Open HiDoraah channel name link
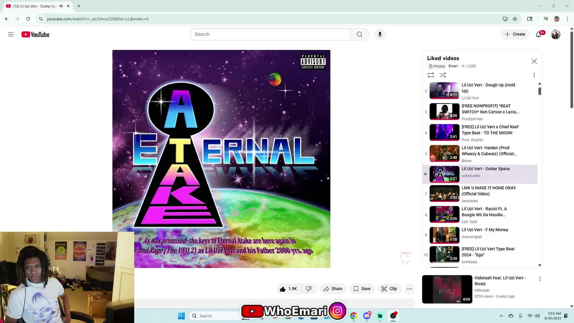Screen dimensions: 574x323 (482, 290)
